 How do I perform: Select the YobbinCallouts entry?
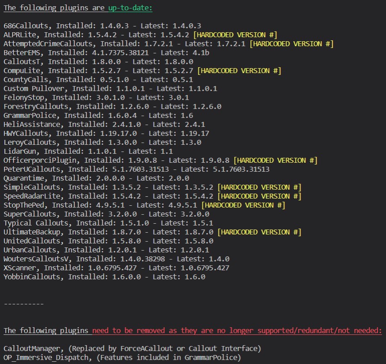104,277
